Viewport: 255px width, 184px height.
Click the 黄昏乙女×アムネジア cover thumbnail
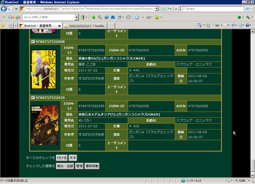click(45, 125)
